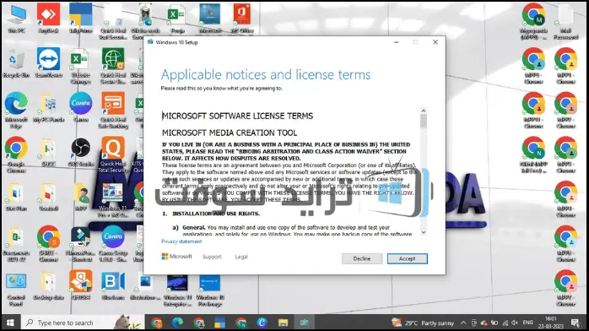
Task: Switch to Windows 10 Setup taskbar icon
Action: point(304,323)
